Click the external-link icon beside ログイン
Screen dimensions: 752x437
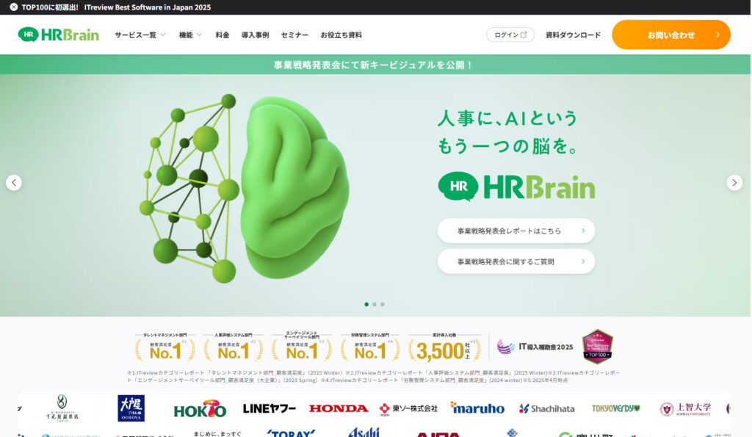point(523,34)
